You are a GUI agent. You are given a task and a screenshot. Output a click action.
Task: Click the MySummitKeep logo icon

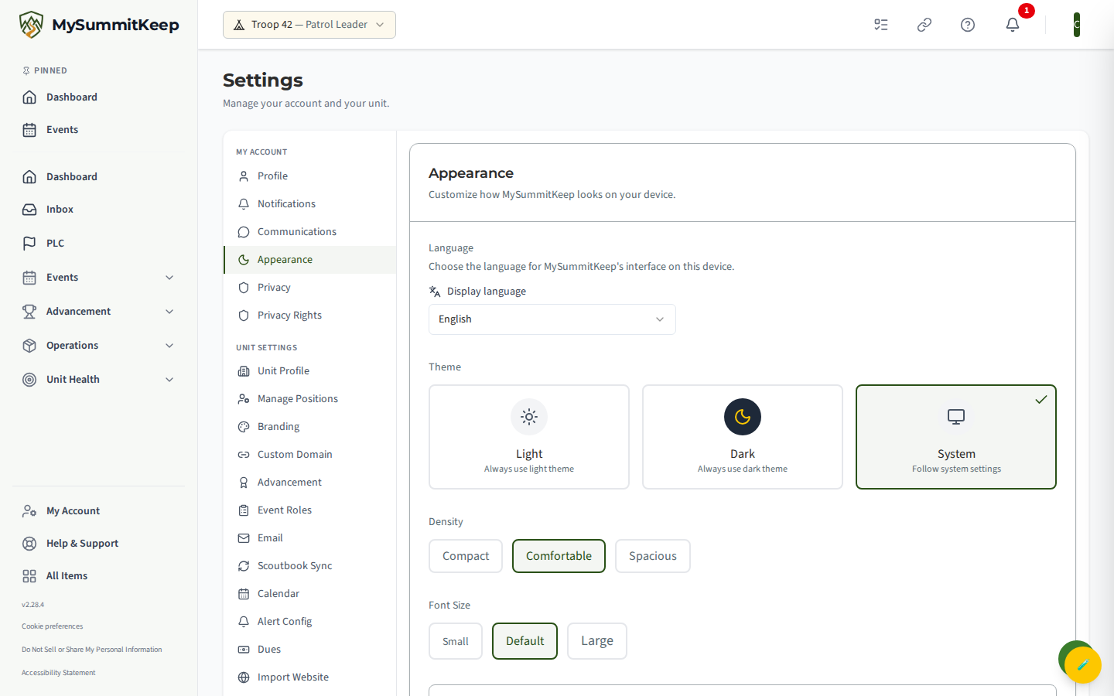tap(31, 25)
